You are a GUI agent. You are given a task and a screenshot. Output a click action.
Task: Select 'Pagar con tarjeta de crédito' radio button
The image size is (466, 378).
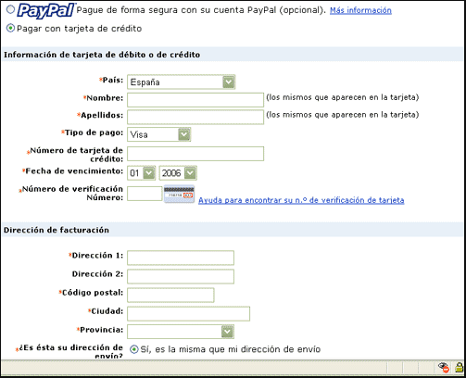click(10, 28)
